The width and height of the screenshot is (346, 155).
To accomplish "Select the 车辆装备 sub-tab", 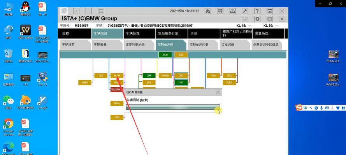I will coord(107,45).
